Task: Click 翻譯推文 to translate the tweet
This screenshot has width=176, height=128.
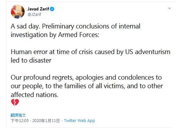Action: tap(18, 115)
